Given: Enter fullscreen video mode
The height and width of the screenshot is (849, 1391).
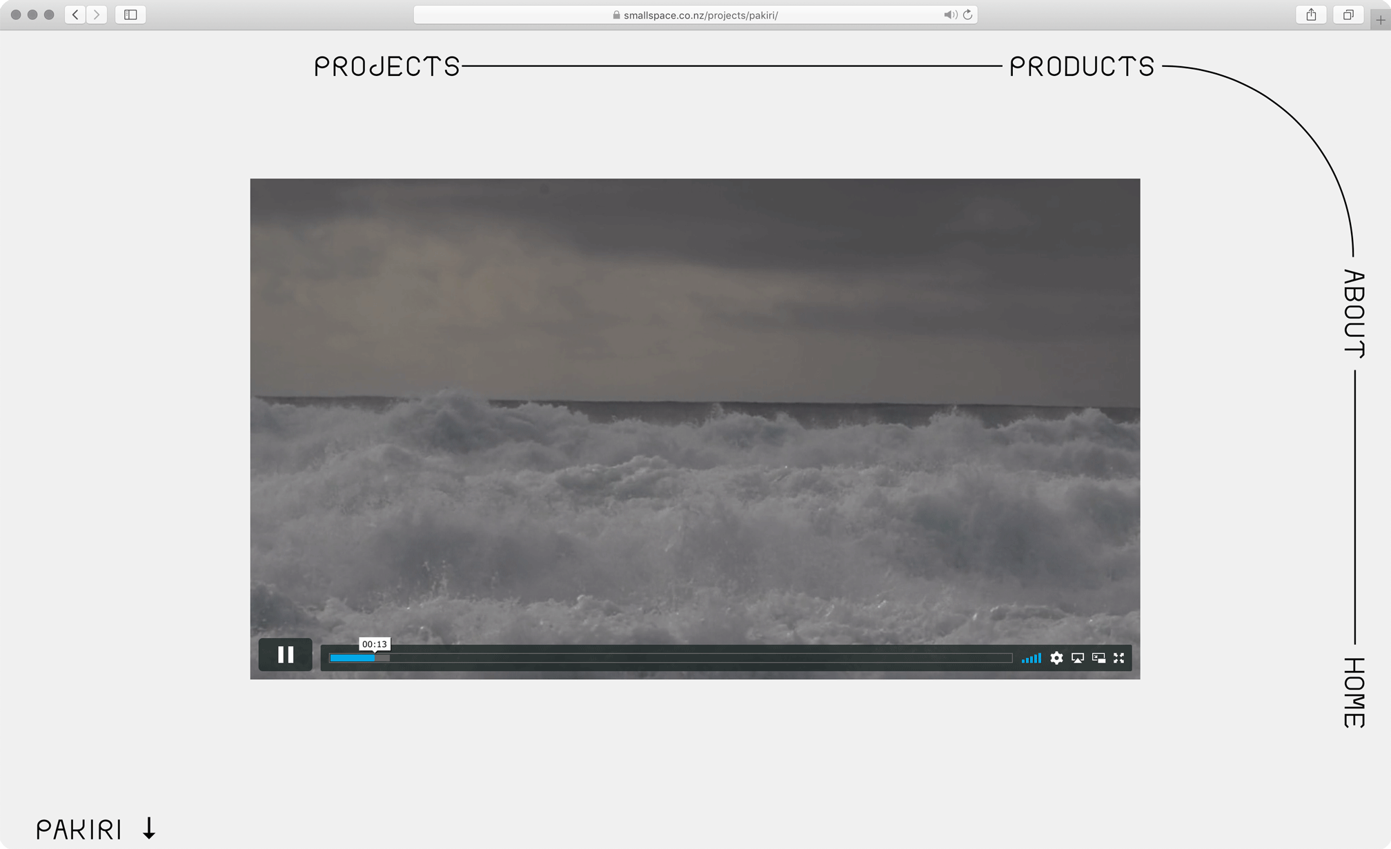Looking at the screenshot, I should [x=1119, y=658].
